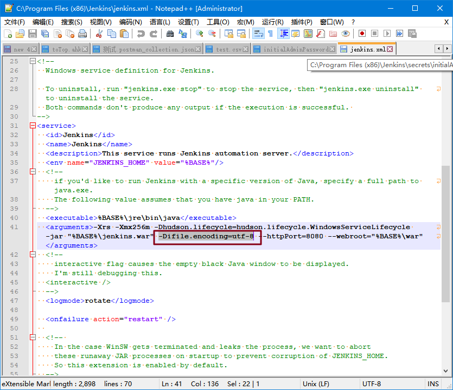The width and height of the screenshot is (453, 390).
Task: Close the initialAdminPassword tab
Action: click(332, 49)
